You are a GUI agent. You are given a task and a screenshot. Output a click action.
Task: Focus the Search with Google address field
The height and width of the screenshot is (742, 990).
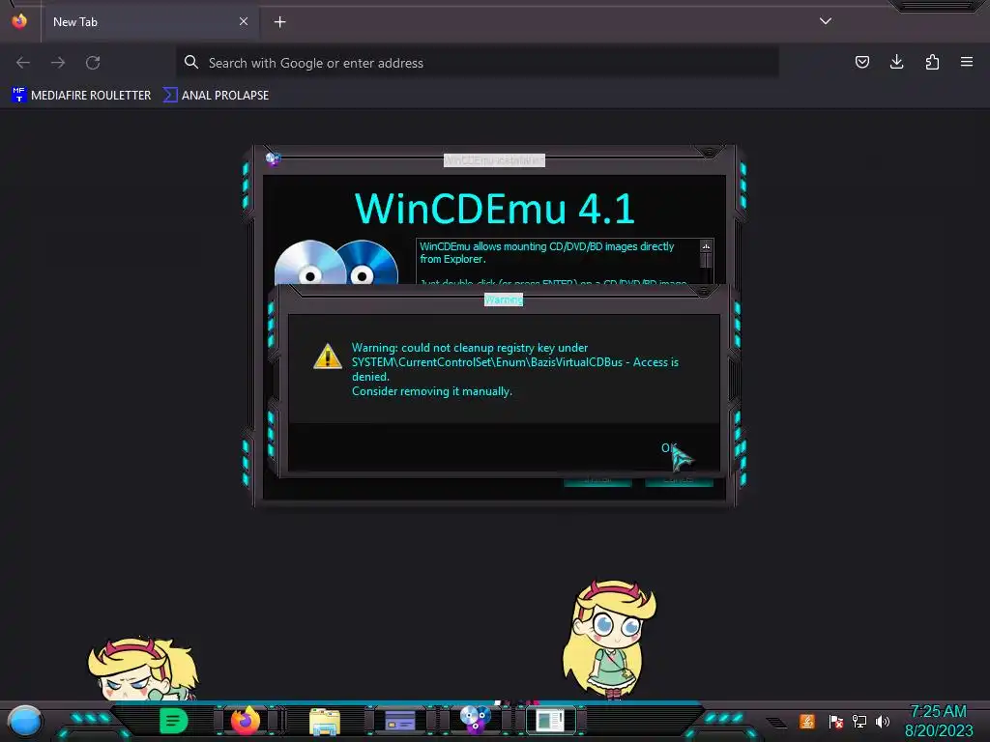[478, 63]
